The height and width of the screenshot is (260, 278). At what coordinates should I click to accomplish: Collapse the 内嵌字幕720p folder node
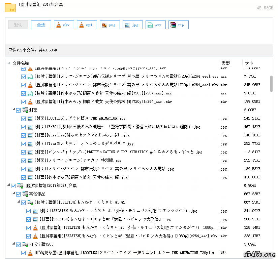tap(14, 244)
